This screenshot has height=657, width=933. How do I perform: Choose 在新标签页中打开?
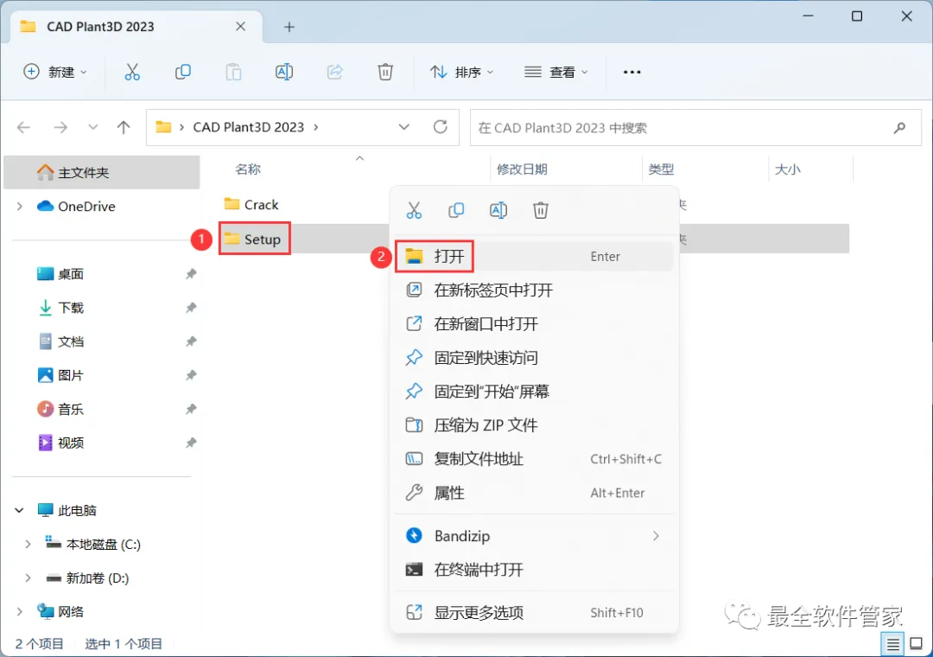[x=534, y=290]
